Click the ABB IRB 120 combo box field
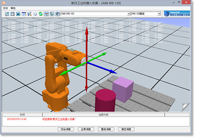Image resolution: width=197 pixels, height=140 pixels. tap(96, 14)
